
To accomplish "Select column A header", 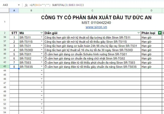I will click(x=14, y=11).
